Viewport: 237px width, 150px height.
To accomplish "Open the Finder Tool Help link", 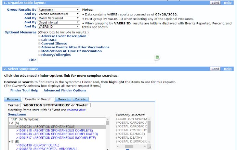I will 24,90.
